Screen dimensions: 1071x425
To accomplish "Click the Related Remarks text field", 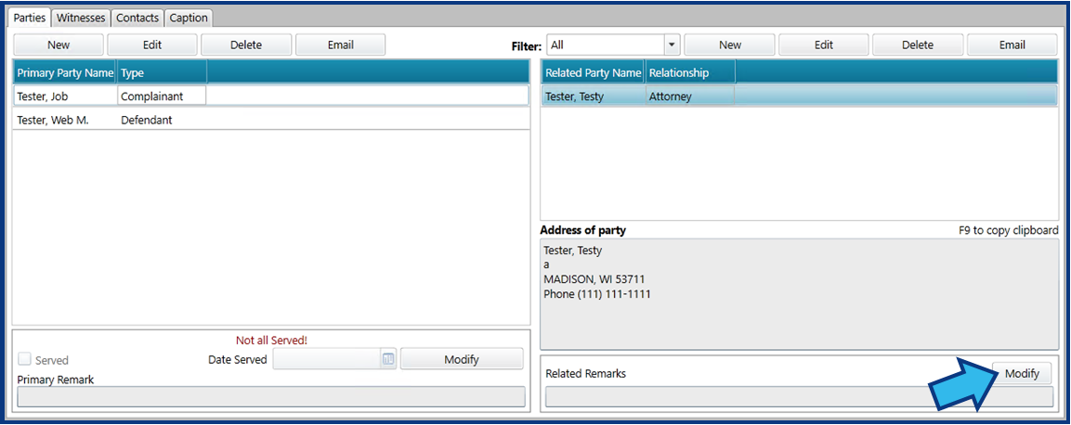I will (x=800, y=396).
